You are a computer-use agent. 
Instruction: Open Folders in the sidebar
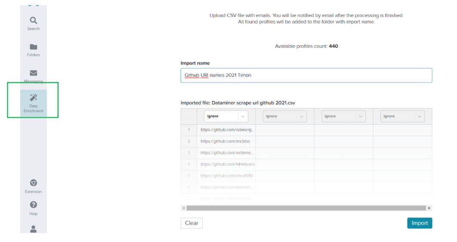coord(33,50)
